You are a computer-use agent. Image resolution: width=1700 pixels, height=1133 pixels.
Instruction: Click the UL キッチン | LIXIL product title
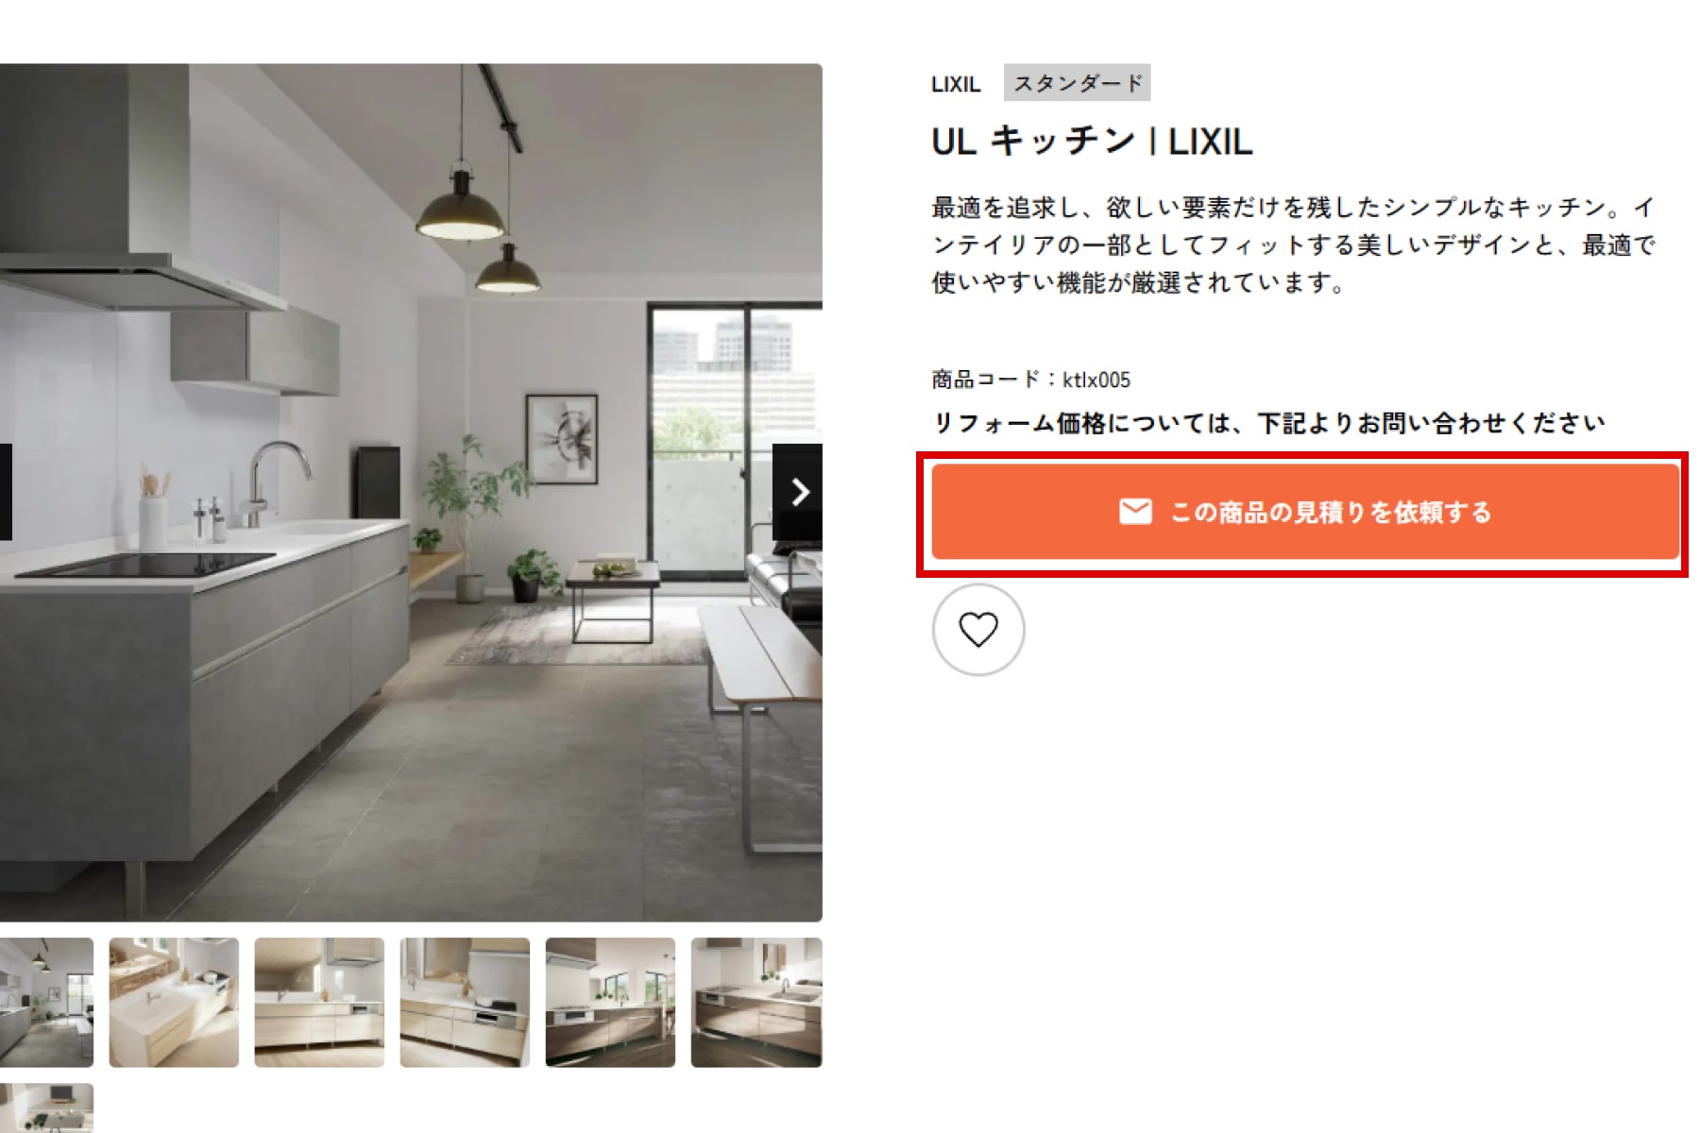1092,142
